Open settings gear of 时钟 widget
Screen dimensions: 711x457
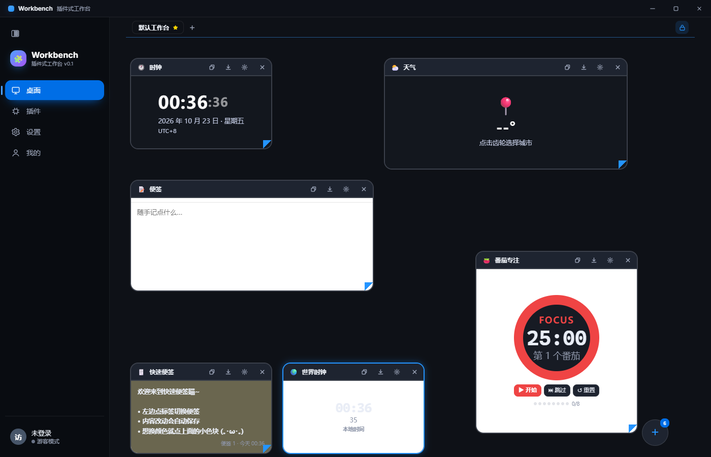pos(244,68)
